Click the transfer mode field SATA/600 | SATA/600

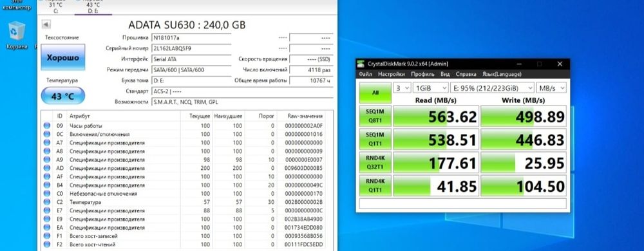tap(191, 70)
